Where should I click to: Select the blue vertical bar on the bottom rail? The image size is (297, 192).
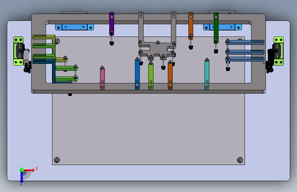pos(137,74)
